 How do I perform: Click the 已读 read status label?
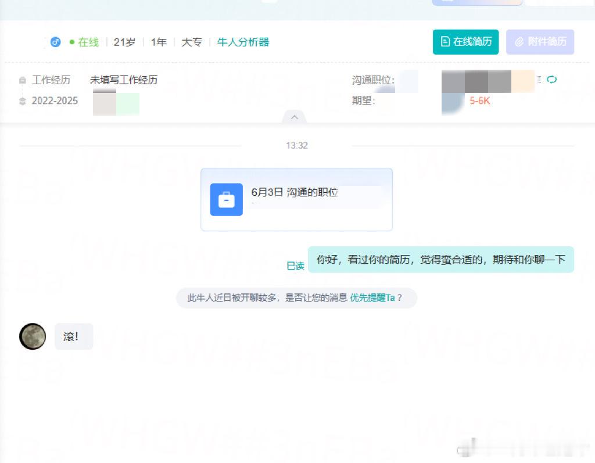pyautogui.click(x=295, y=266)
